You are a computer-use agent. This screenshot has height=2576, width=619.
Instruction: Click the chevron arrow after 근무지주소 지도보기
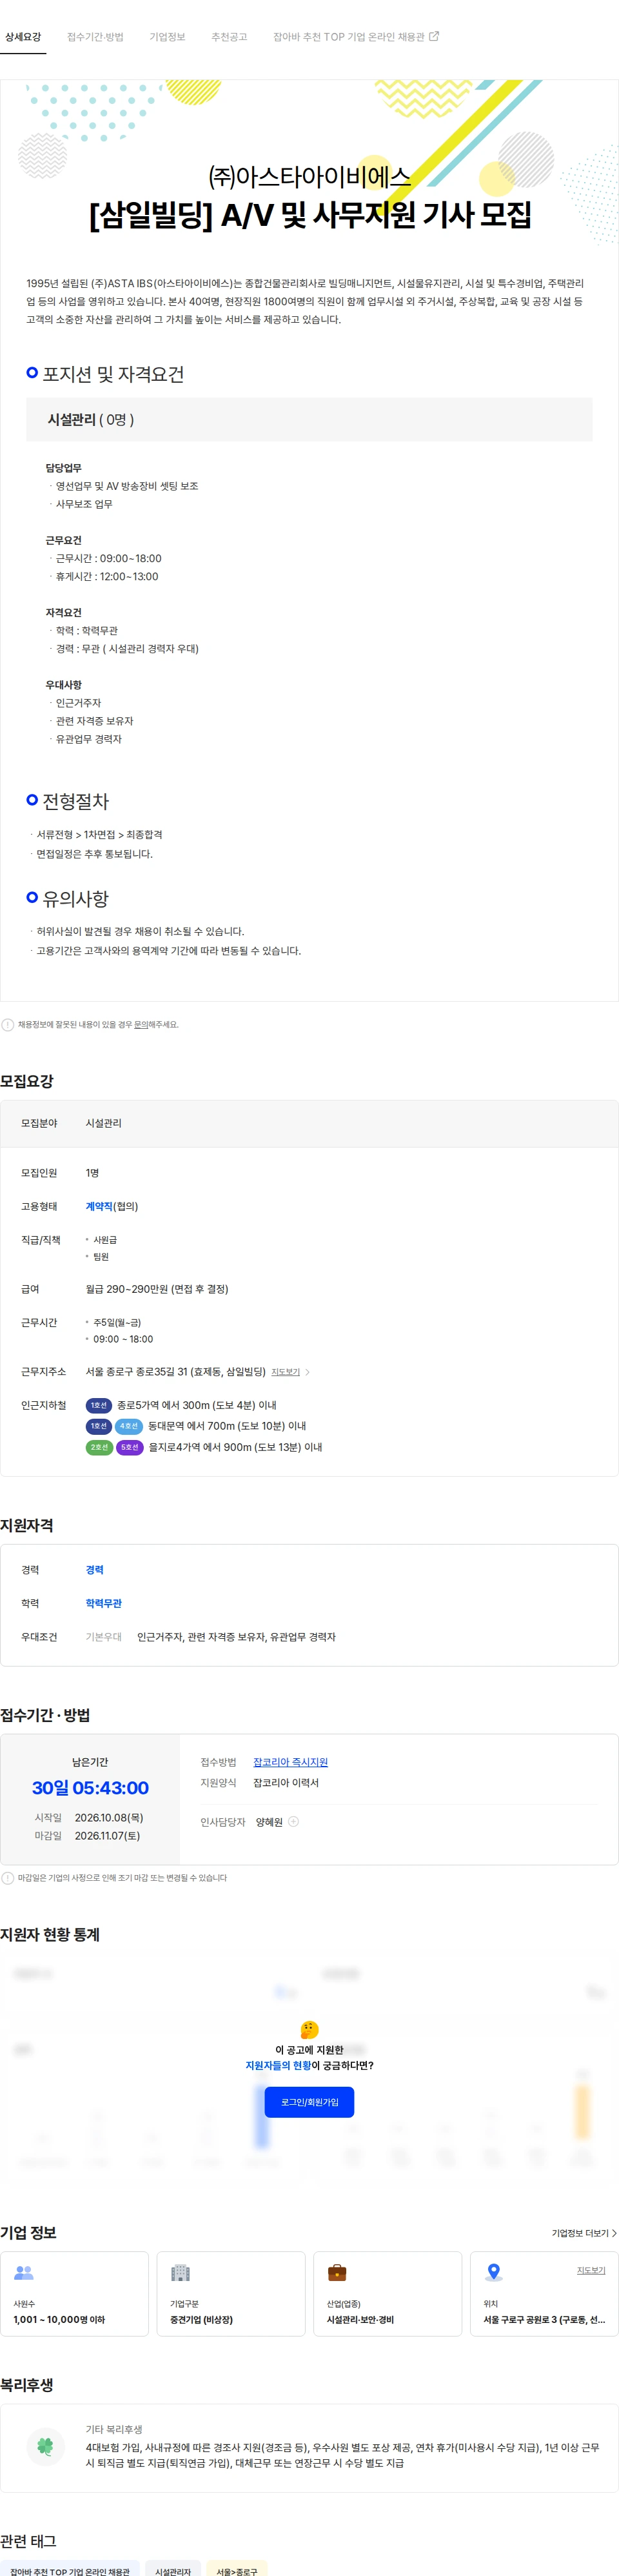click(308, 1372)
